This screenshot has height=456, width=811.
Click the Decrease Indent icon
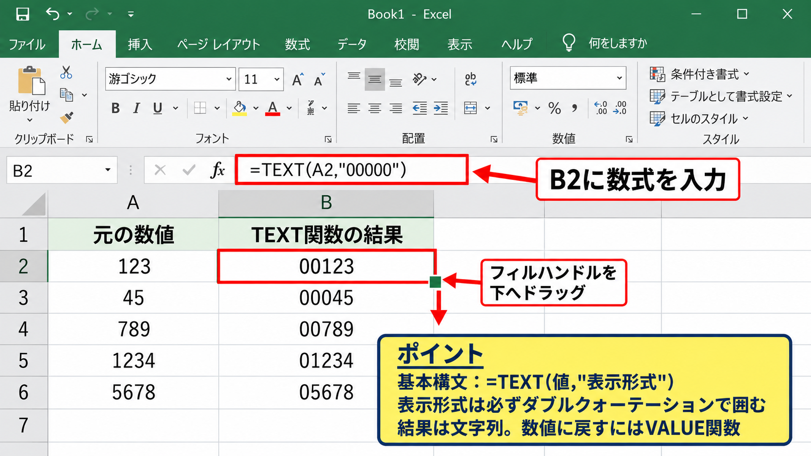pos(420,108)
